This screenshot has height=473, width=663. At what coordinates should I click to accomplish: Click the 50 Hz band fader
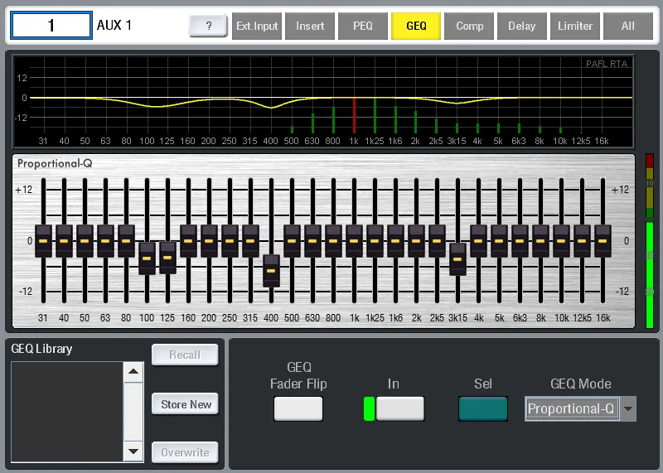pos(85,241)
